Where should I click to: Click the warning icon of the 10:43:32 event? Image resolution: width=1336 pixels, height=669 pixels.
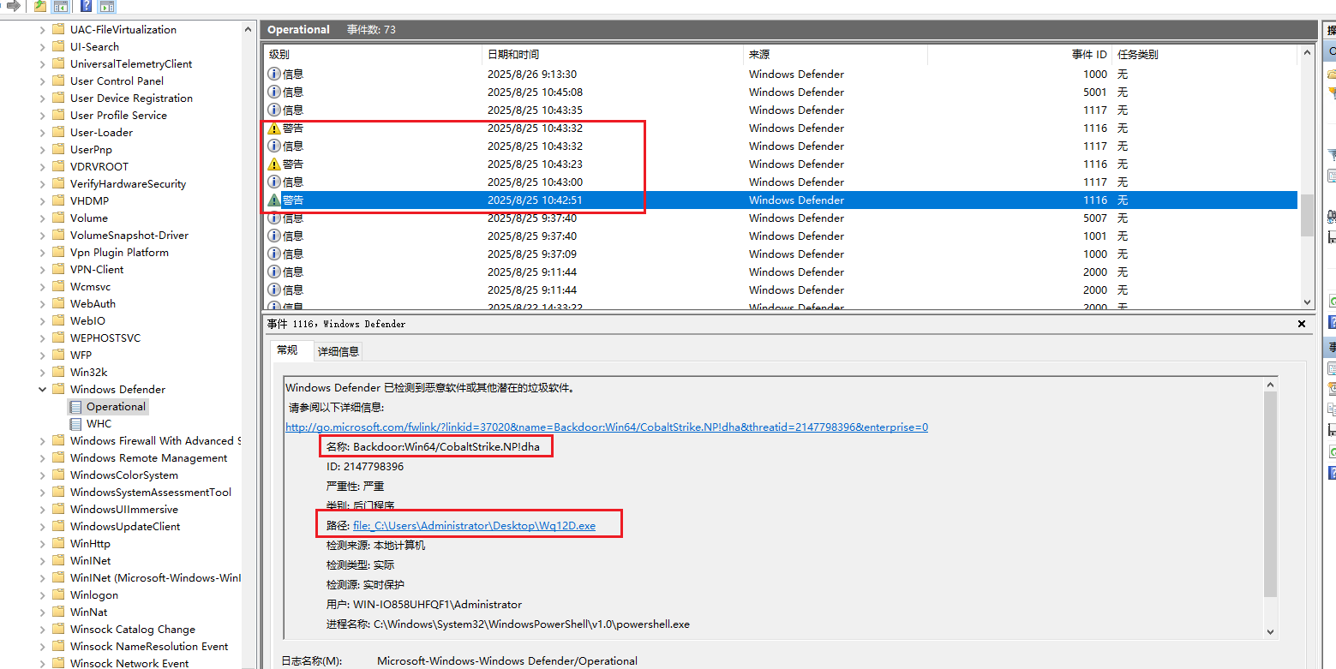274,128
